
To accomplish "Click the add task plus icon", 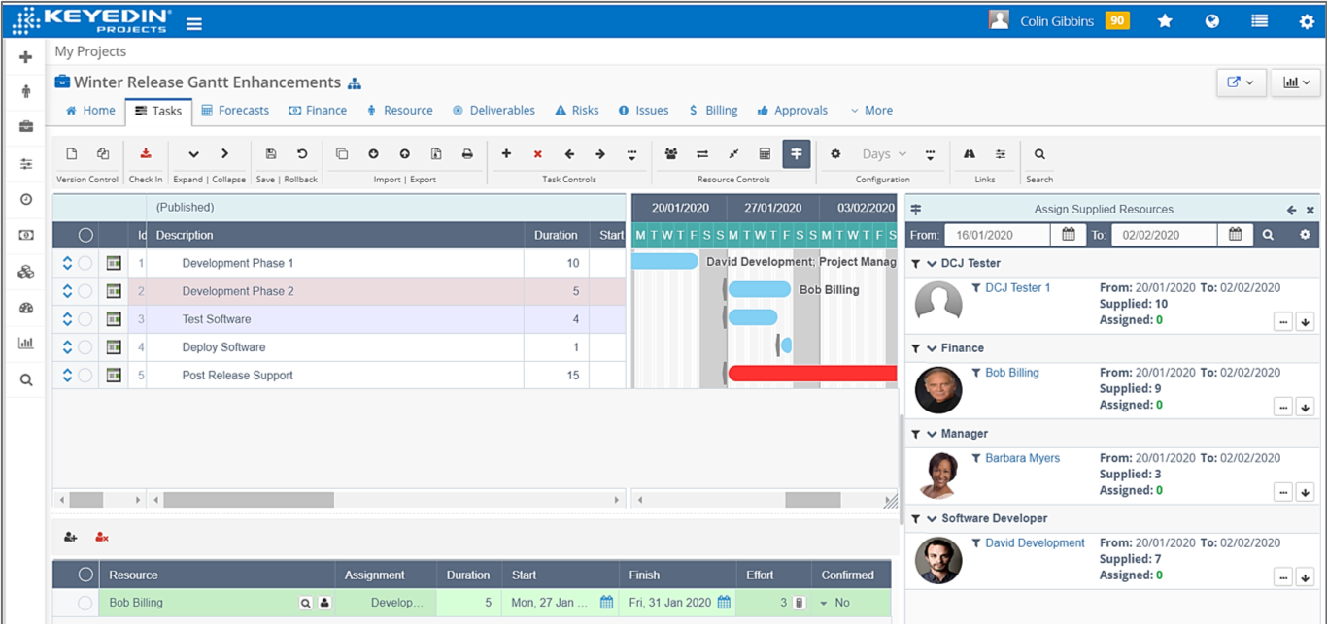I will (506, 153).
